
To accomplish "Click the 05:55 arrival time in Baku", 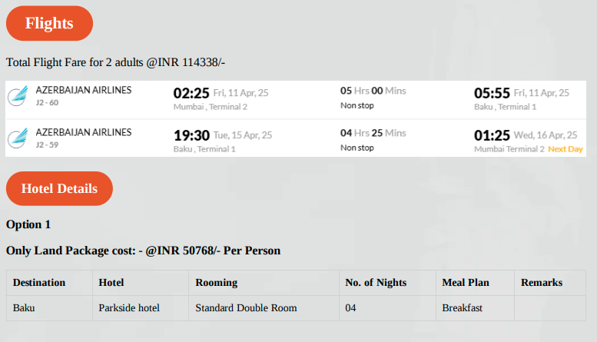I will 492,93.
